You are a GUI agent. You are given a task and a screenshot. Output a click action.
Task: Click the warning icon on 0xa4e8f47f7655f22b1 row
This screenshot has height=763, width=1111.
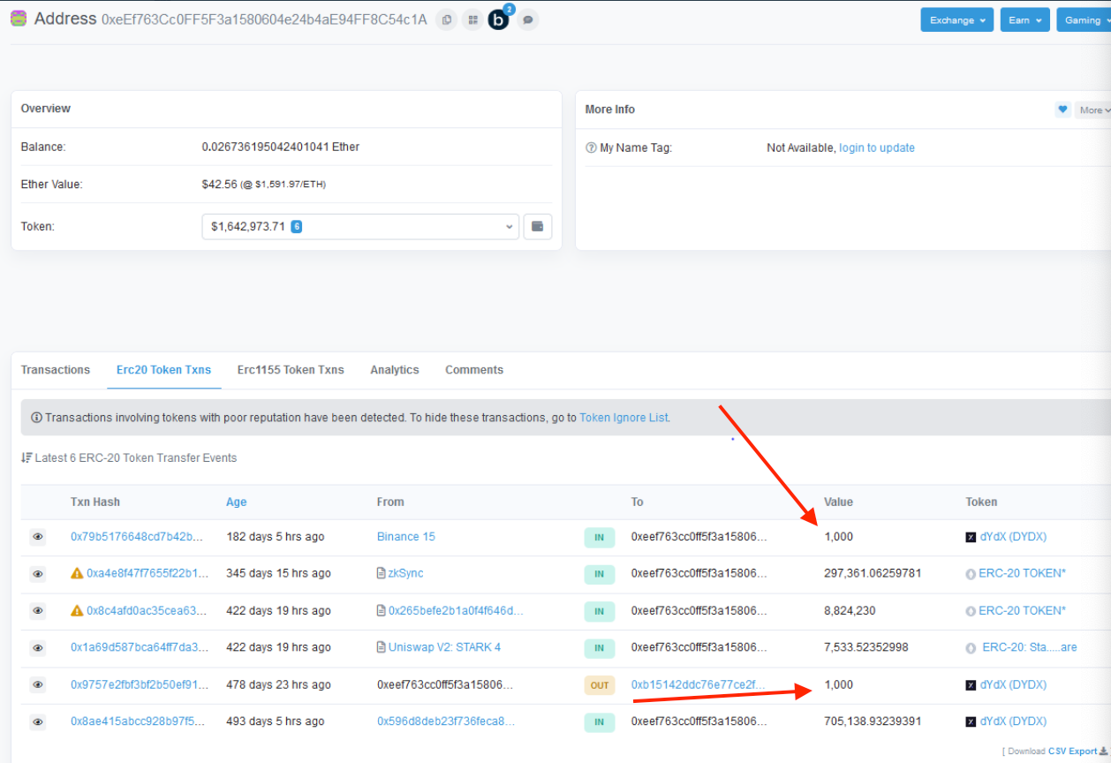click(78, 573)
